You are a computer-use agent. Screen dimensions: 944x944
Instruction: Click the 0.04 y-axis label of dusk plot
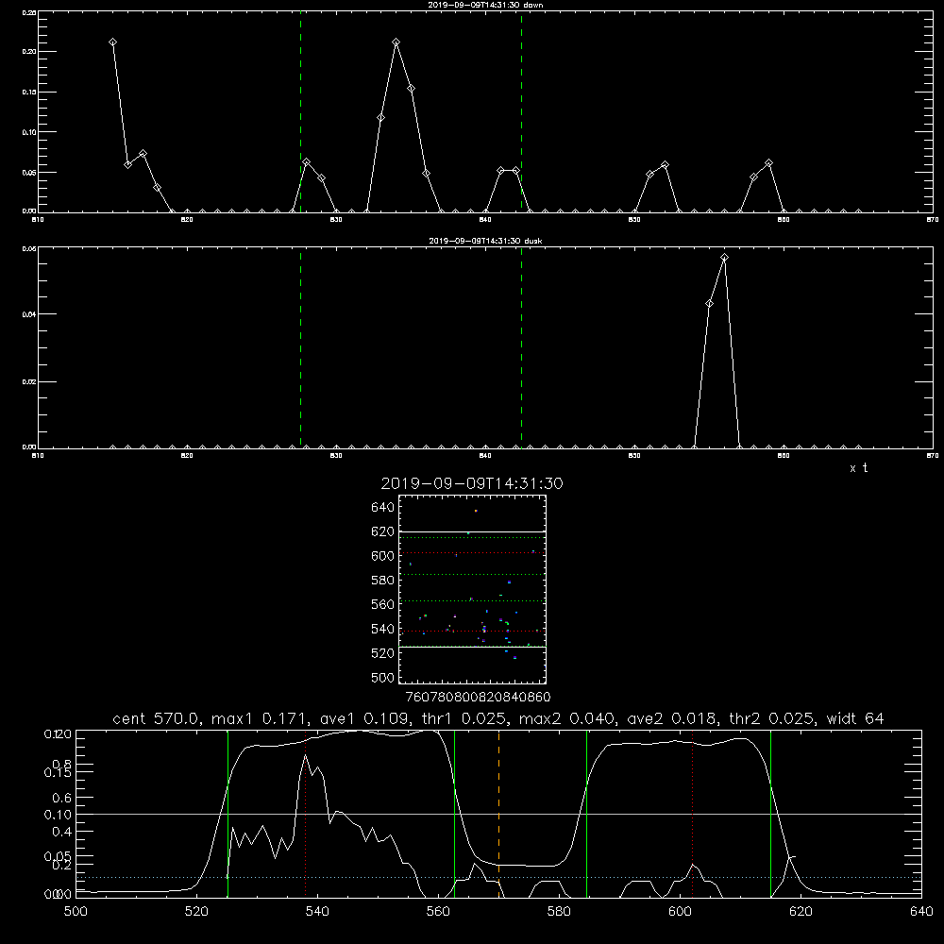click(x=29, y=314)
